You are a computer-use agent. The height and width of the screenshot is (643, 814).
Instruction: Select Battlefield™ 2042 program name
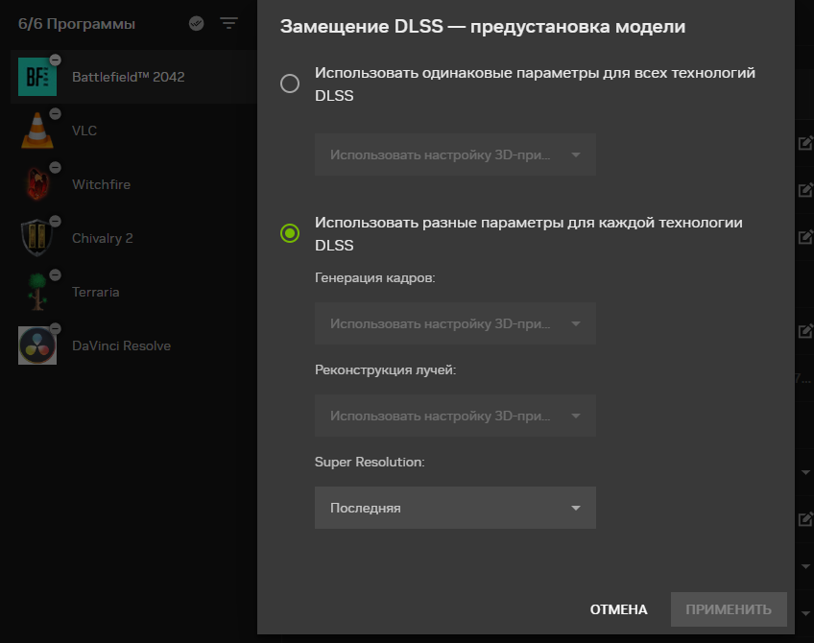(x=129, y=77)
